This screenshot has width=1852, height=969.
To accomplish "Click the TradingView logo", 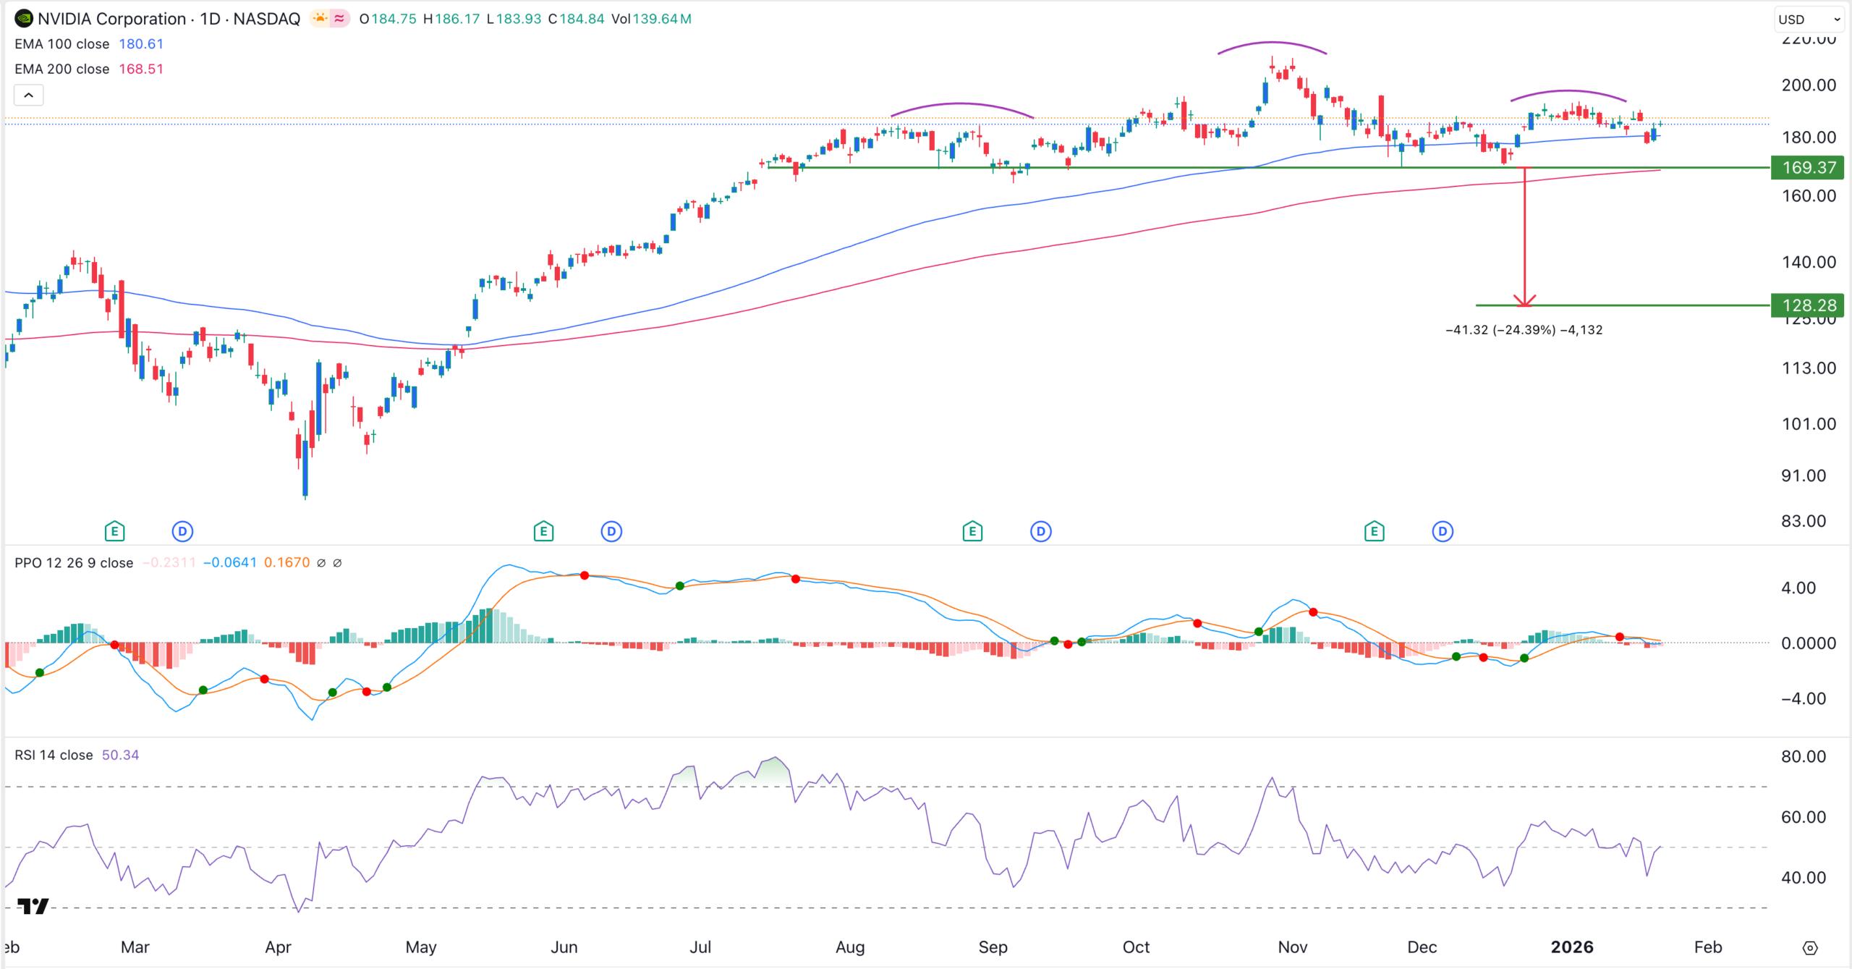I will click(x=33, y=906).
